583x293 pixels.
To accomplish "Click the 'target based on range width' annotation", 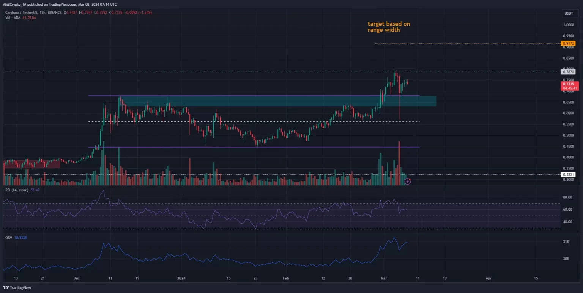I will point(389,27).
